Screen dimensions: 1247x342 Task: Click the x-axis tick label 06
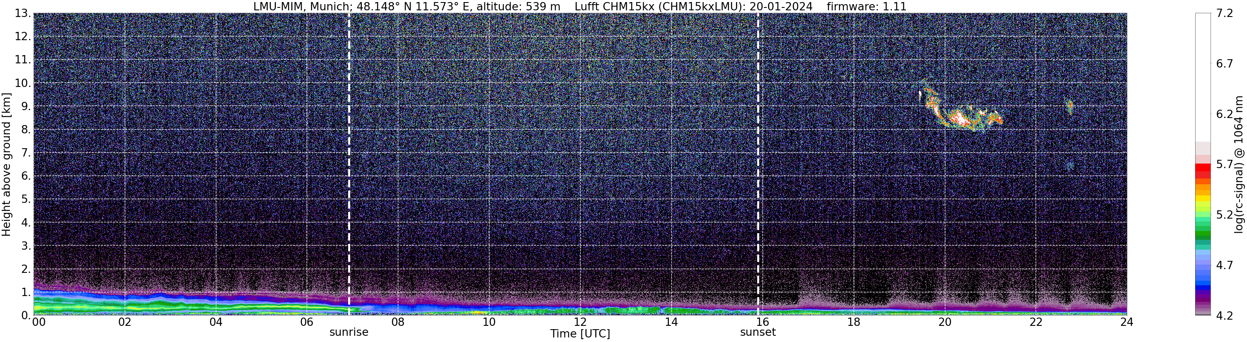306,322
